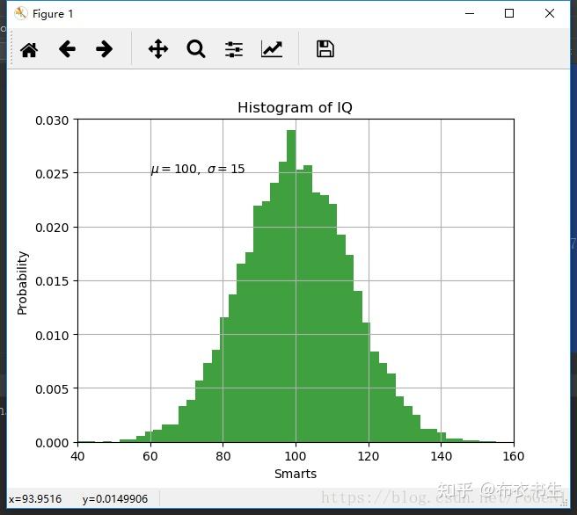Go back to previous view arrow

pos(67,49)
